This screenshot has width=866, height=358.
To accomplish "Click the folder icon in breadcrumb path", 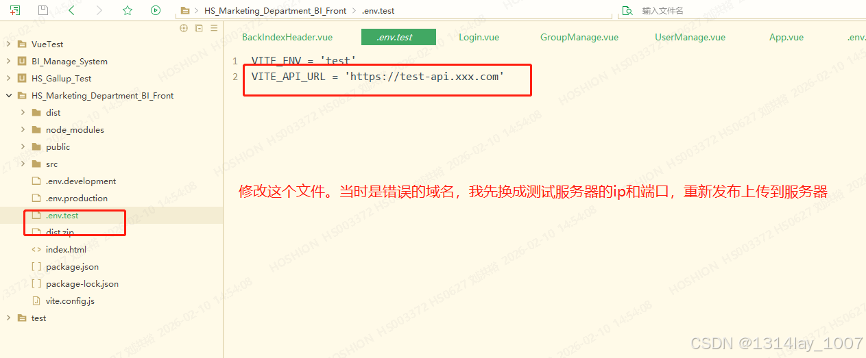I will [185, 11].
